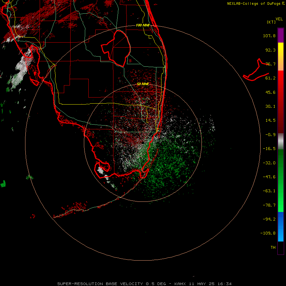
Task: Click the 107.8 velocity scale value
Action: (x=269, y=36)
